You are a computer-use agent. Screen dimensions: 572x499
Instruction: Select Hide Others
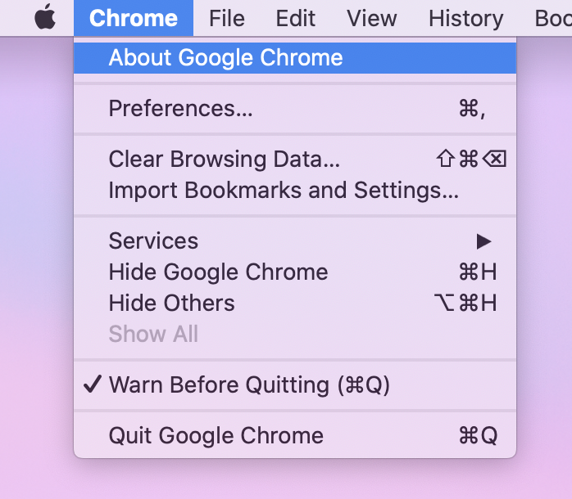click(x=171, y=303)
